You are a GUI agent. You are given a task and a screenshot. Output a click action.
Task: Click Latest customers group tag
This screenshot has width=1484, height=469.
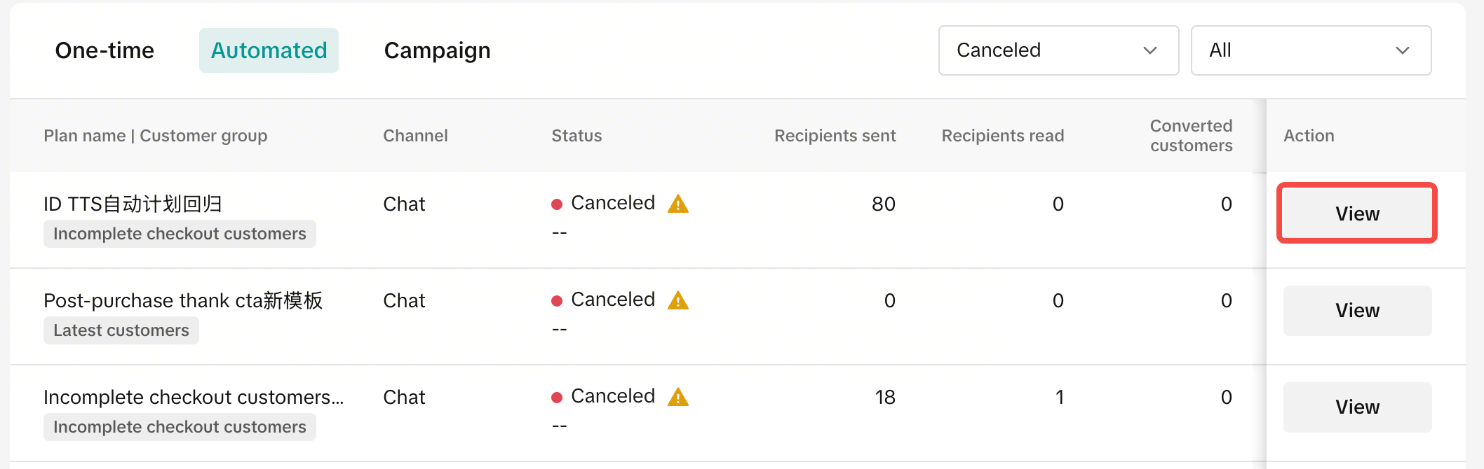(x=121, y=330)
